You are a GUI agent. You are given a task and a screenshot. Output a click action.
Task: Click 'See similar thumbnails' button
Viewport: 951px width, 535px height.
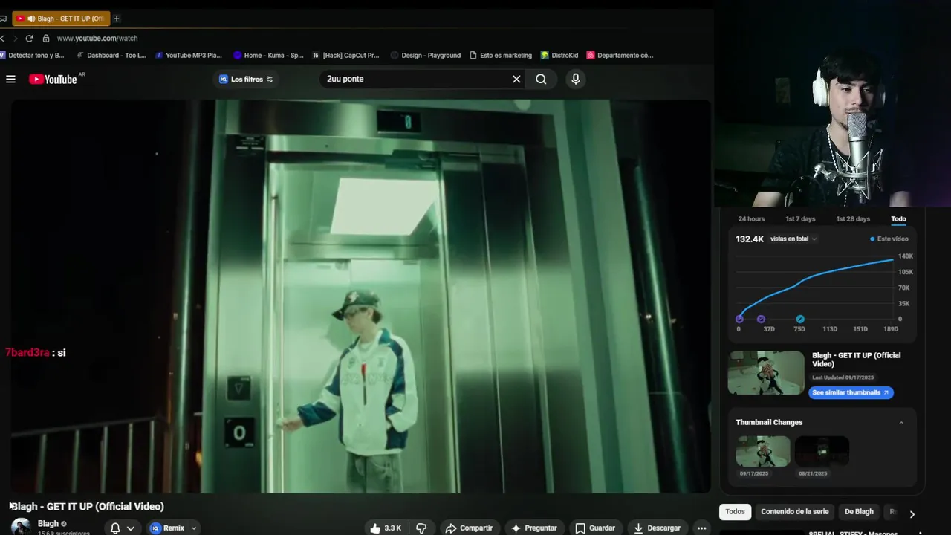(851, 392)
